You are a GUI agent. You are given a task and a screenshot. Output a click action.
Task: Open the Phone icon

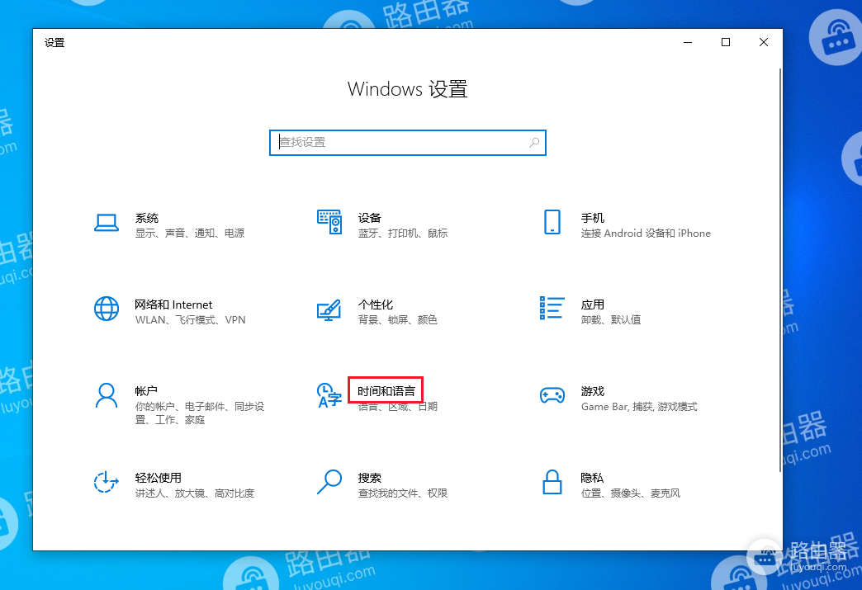point(552,222)
